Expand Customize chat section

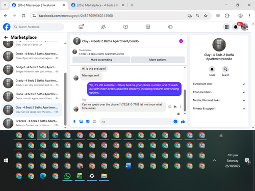[219, 84]
